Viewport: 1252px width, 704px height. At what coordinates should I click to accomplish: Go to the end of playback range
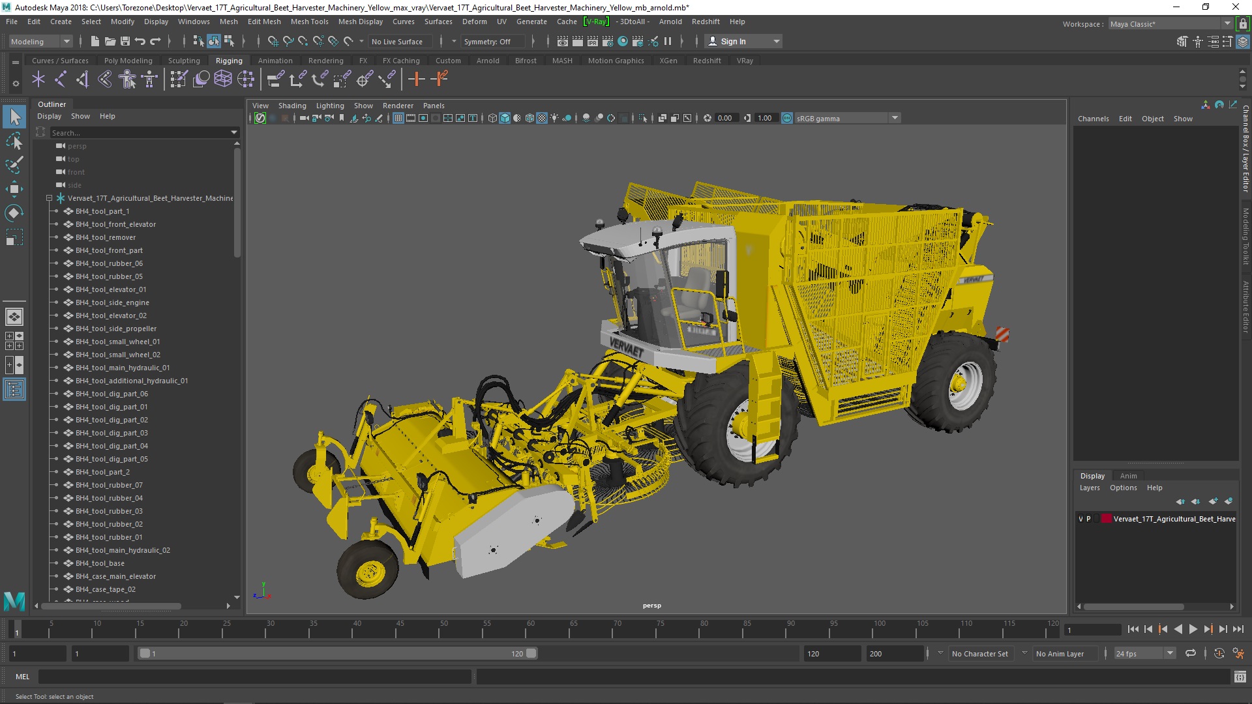[x=1238, y=629]
